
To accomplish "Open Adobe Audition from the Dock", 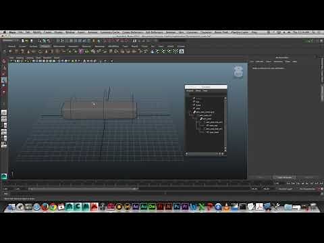I will 144,207.
